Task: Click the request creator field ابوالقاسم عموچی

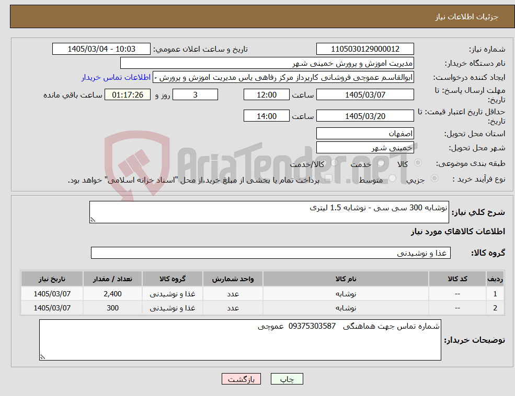Action: [283, 77]
